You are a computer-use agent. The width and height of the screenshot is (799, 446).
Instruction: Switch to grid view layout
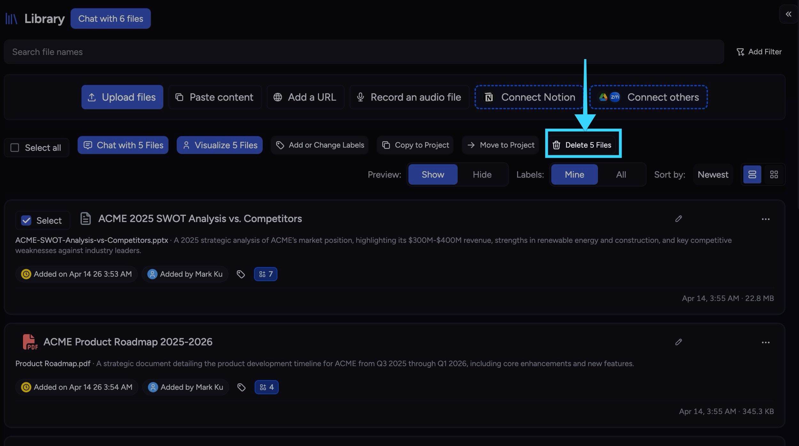coord(774,174)
